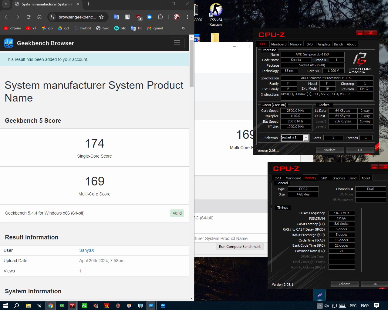Open the olx bookmark
Image resolution: width=388 pixels, height=310 pixels.
point(120,28)
